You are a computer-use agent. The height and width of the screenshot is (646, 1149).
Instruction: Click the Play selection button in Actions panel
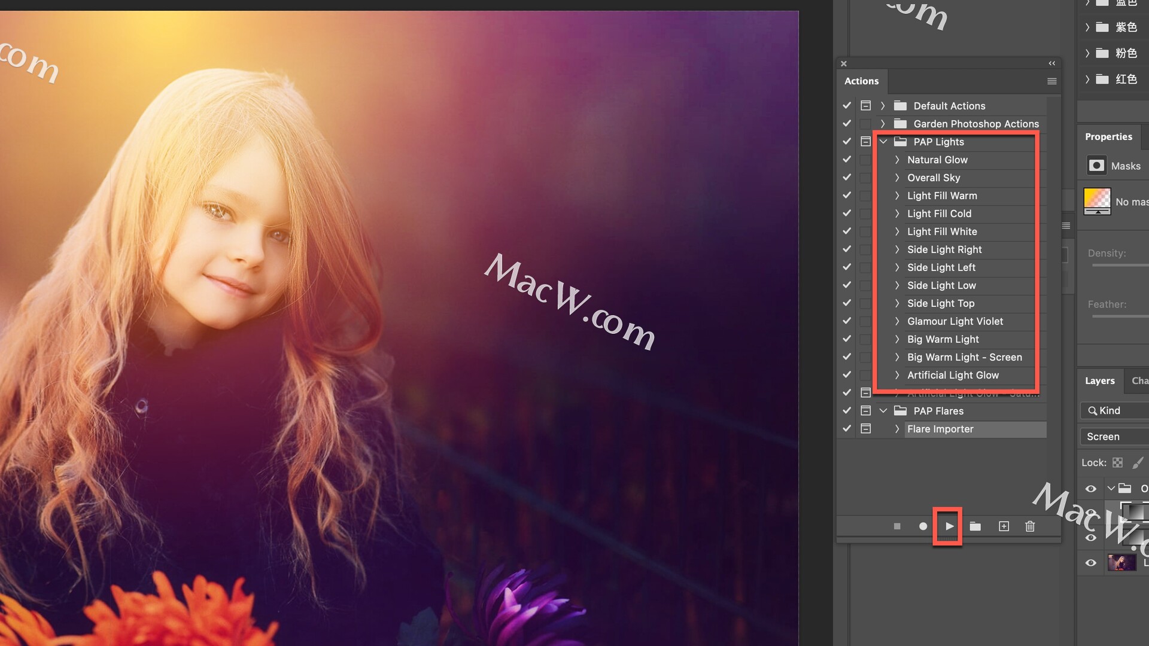point(949,526)
